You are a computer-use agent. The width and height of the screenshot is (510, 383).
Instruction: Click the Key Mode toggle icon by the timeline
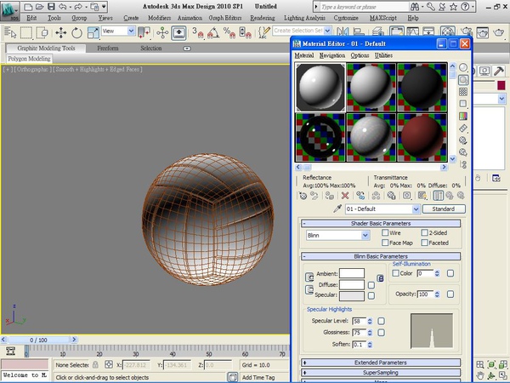[11, 352]
